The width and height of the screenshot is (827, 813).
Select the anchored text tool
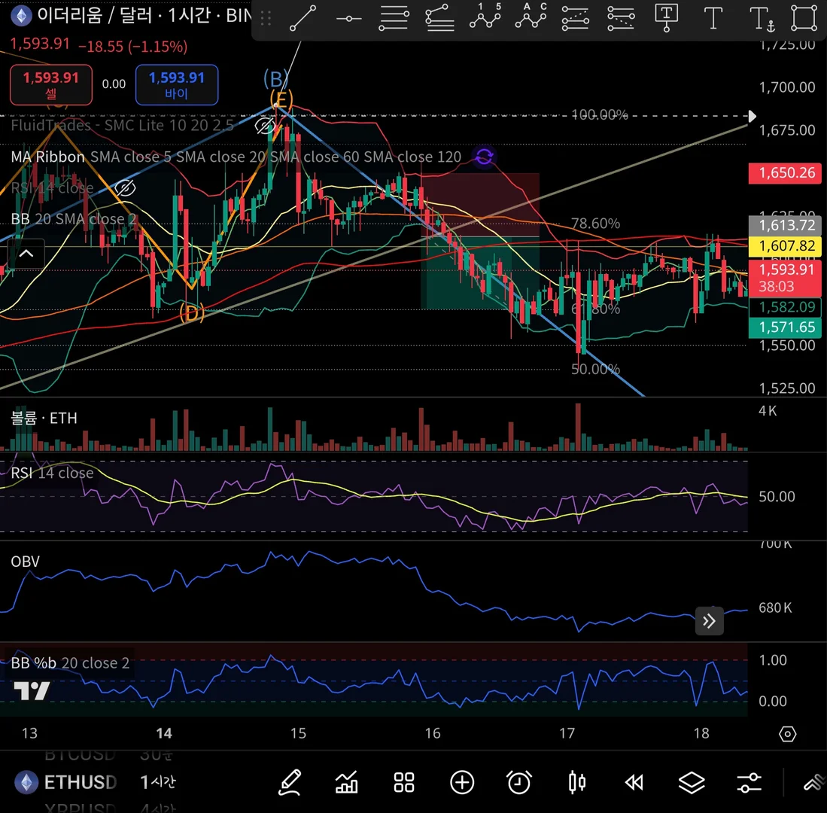coord(762,19)
